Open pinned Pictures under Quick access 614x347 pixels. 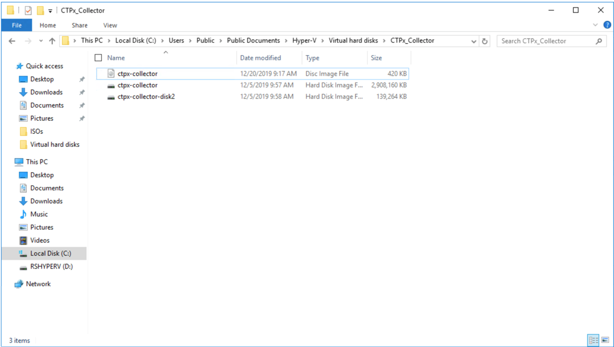pos(42,118)
